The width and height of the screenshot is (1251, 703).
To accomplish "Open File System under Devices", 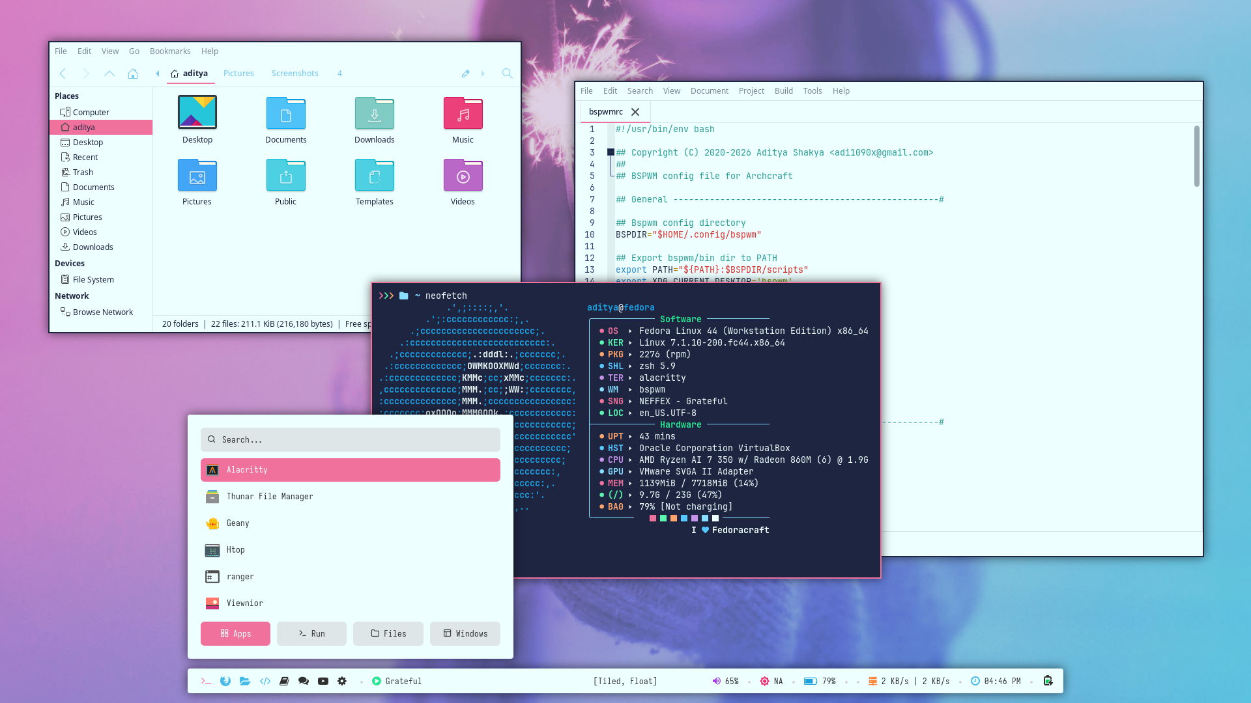I will [101, 279].
